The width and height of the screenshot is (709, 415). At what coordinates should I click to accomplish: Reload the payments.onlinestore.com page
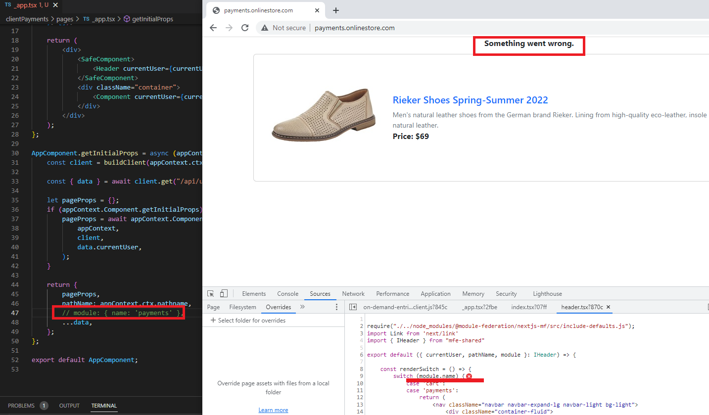coord(244,28)
